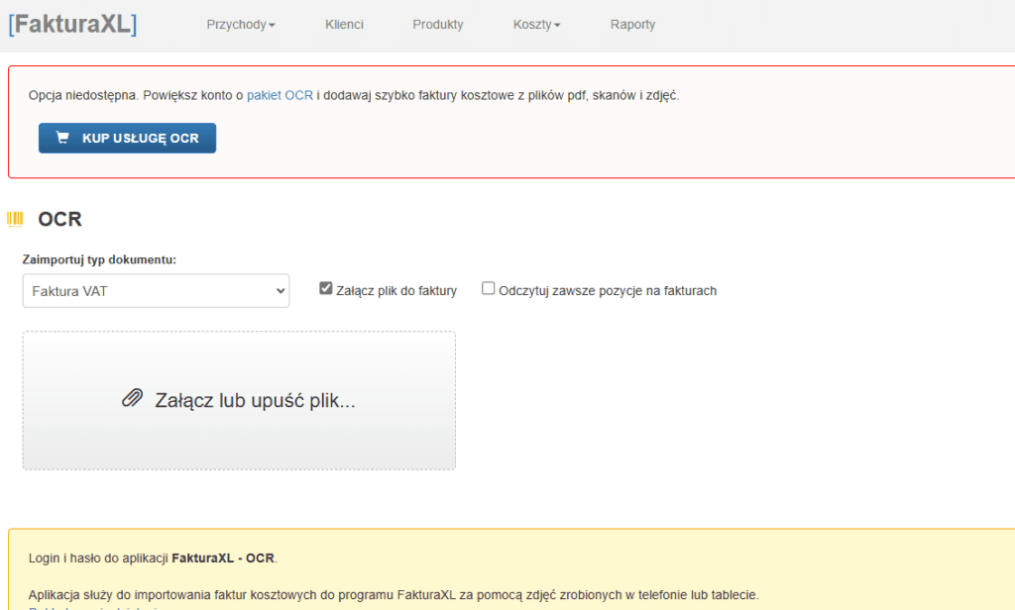Tick the Odczytuj zawsze pozycje checkbox
The width and height of the screenshot is (1015, 610).
pyautogui.click(x=488, y=289)
